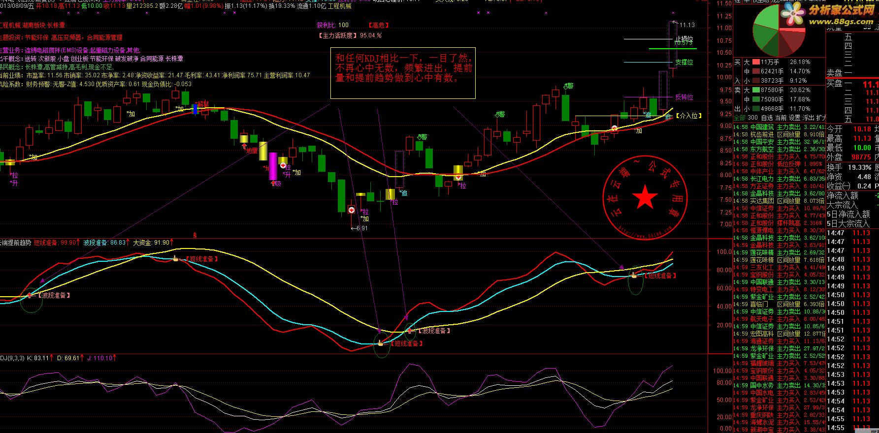The height and width of the screenshot is (433, 879).
Task: Select the 长江电力 主力卖出 row
Action: click(x=779, y=179)
